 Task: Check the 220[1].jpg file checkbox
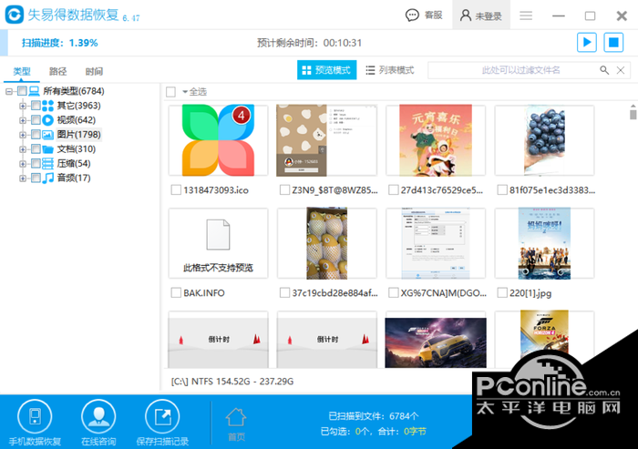pyautogui.click(x=502, y=293)
